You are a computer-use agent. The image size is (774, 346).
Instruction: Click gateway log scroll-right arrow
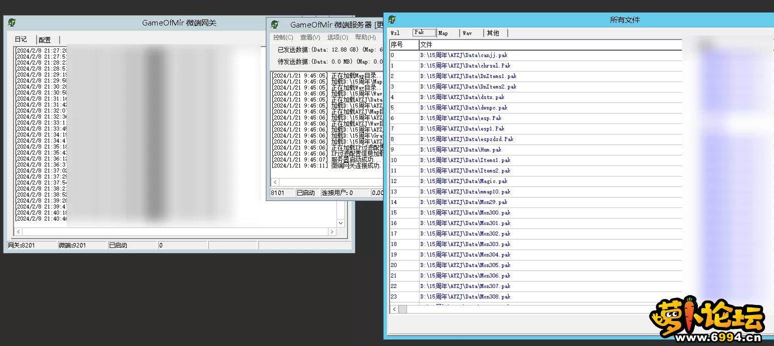[x=332, y=232]
